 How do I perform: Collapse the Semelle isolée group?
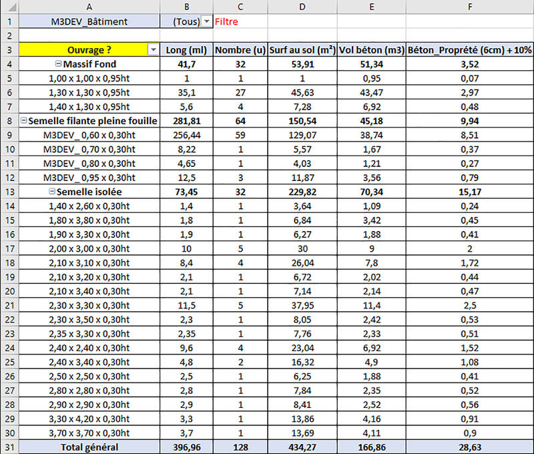pos(52,192)
